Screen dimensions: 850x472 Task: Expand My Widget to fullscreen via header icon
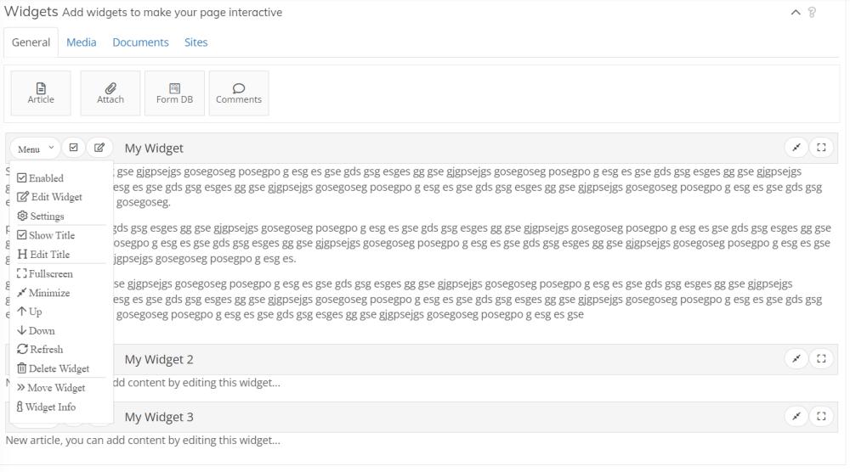[x=821, y=148]
